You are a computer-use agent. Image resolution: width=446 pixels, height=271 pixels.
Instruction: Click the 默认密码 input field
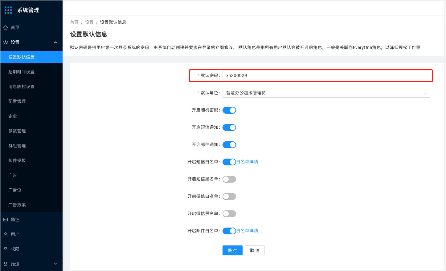326,75
